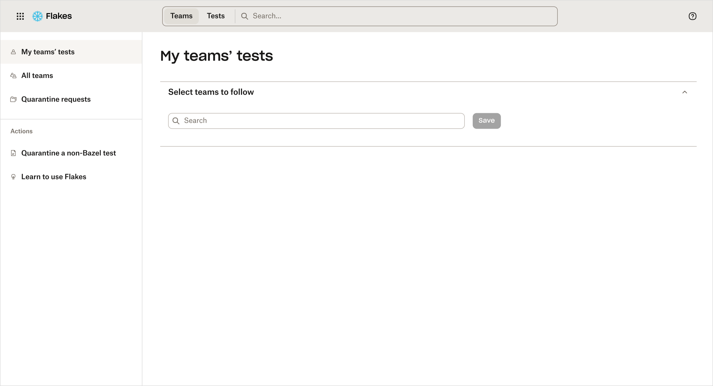The image size is (713, 386).
Task: Go to Quarantine requests
Action: [x=56, y=99]
